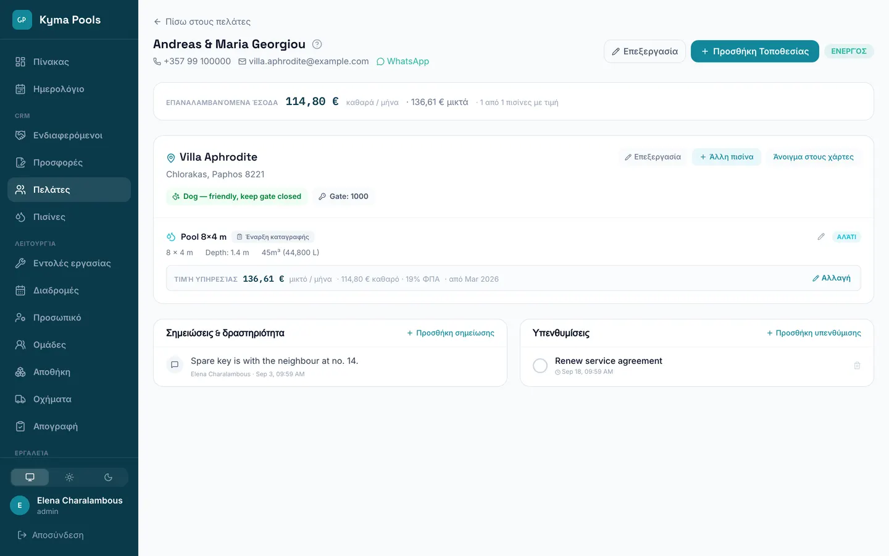This screenshot has height=556, width=889.
Task: Click the pencil icon on Pool 8×4 m row
Action: point(821,237)
